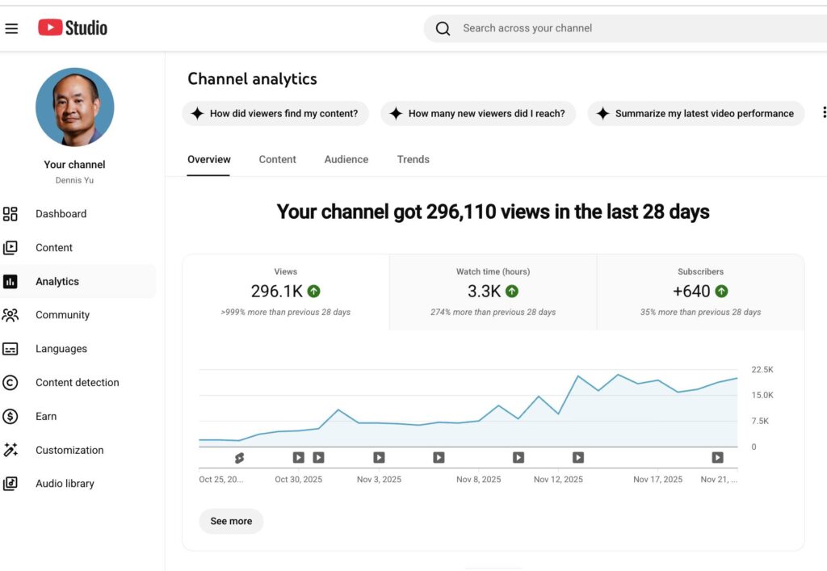The width and height of the screenshot is (827, 571).
Task: Open the Earn section
Action: pos(46,417)
